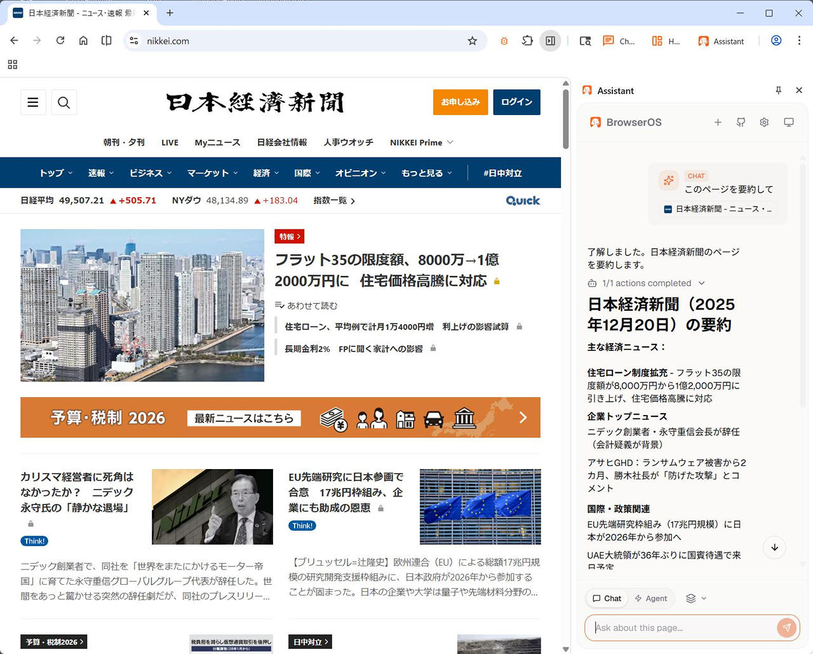Expand the マーケット navigation menu

point(212,173)
